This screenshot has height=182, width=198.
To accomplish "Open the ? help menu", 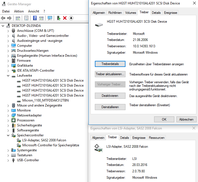I will (44, 11).
